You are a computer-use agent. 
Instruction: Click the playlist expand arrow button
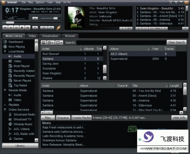tap(185, 29)
